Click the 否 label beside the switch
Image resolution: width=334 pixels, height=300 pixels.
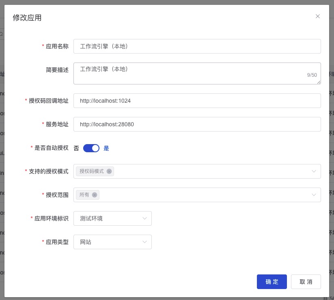(76, 148)
